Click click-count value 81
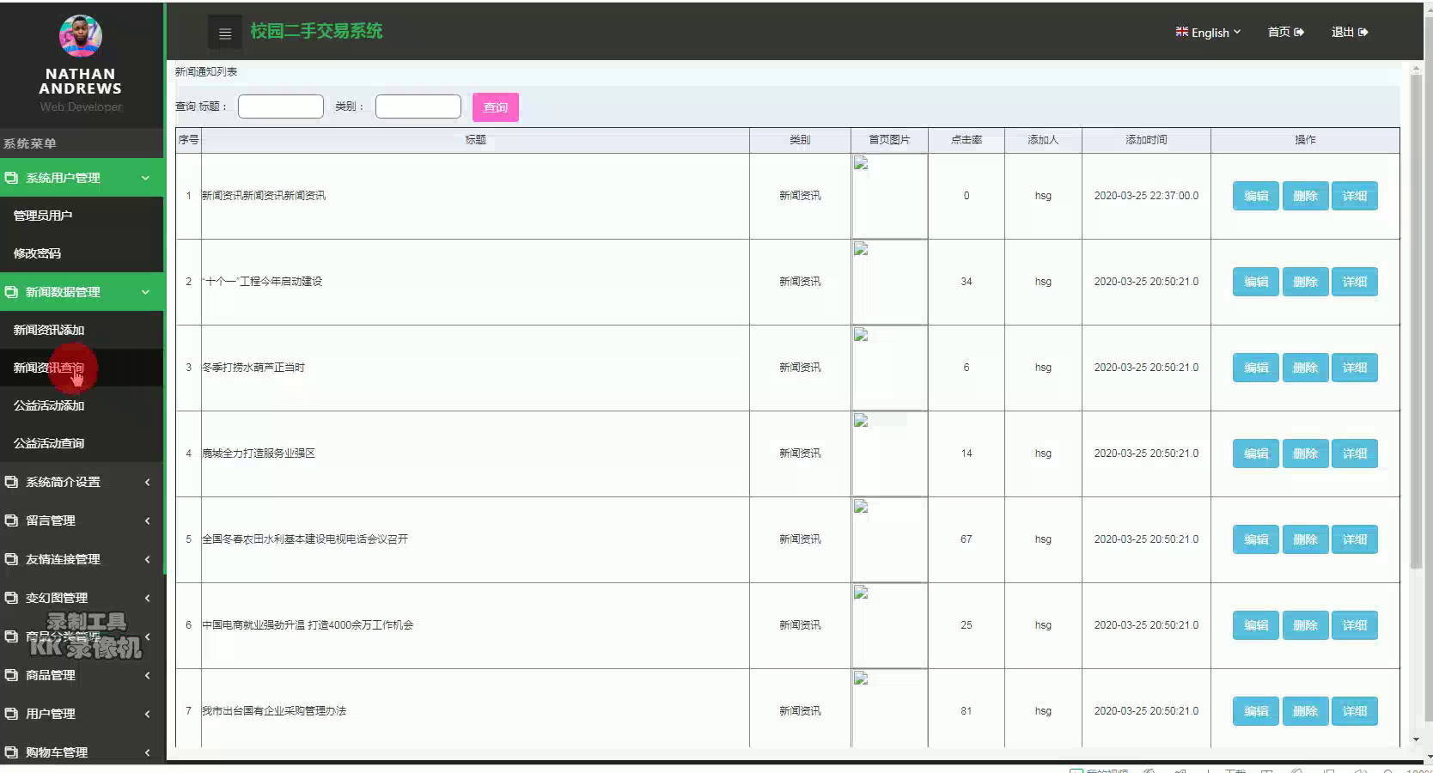The image size is (1433, 773). coord(967,711)
